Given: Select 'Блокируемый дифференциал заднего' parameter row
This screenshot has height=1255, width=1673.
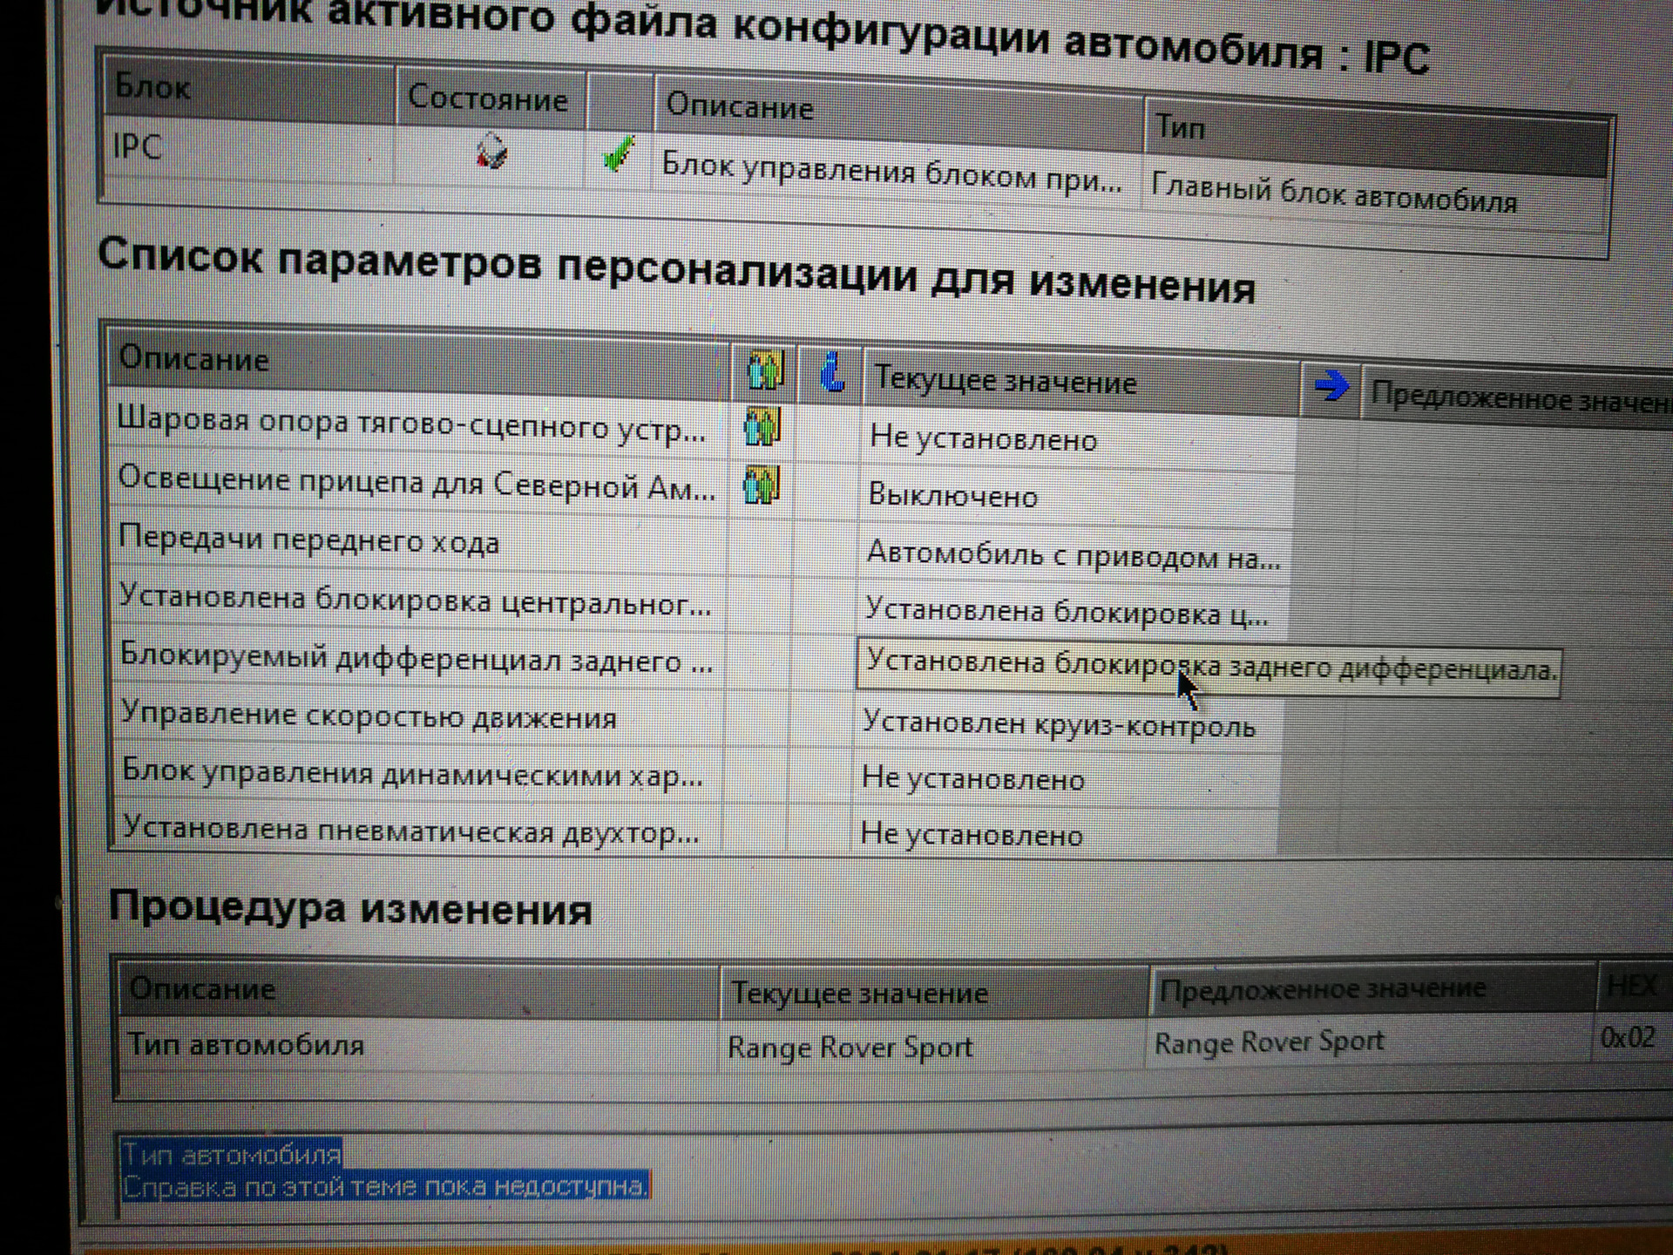Looking at the screenshot, I should (x=416, y=660).
